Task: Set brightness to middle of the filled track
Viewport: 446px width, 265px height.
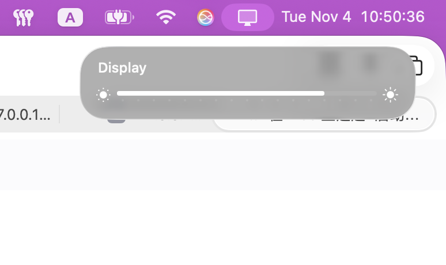Action: coord(221,93)
